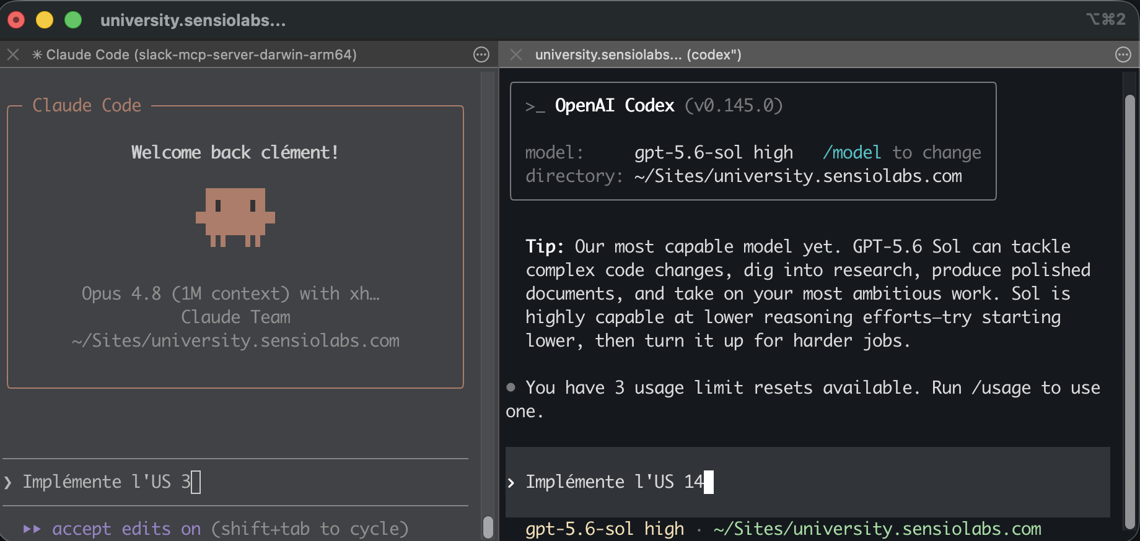The height and width of the screenshot is (541, 1140).
Task: Focus the Codex prompt 'Implémente l'US 14'
Action: click(x=807, y=482)
